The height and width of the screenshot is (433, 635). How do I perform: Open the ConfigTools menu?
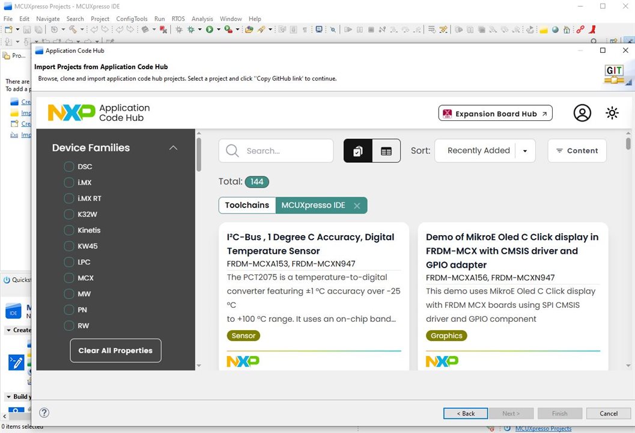pos(132,19)
